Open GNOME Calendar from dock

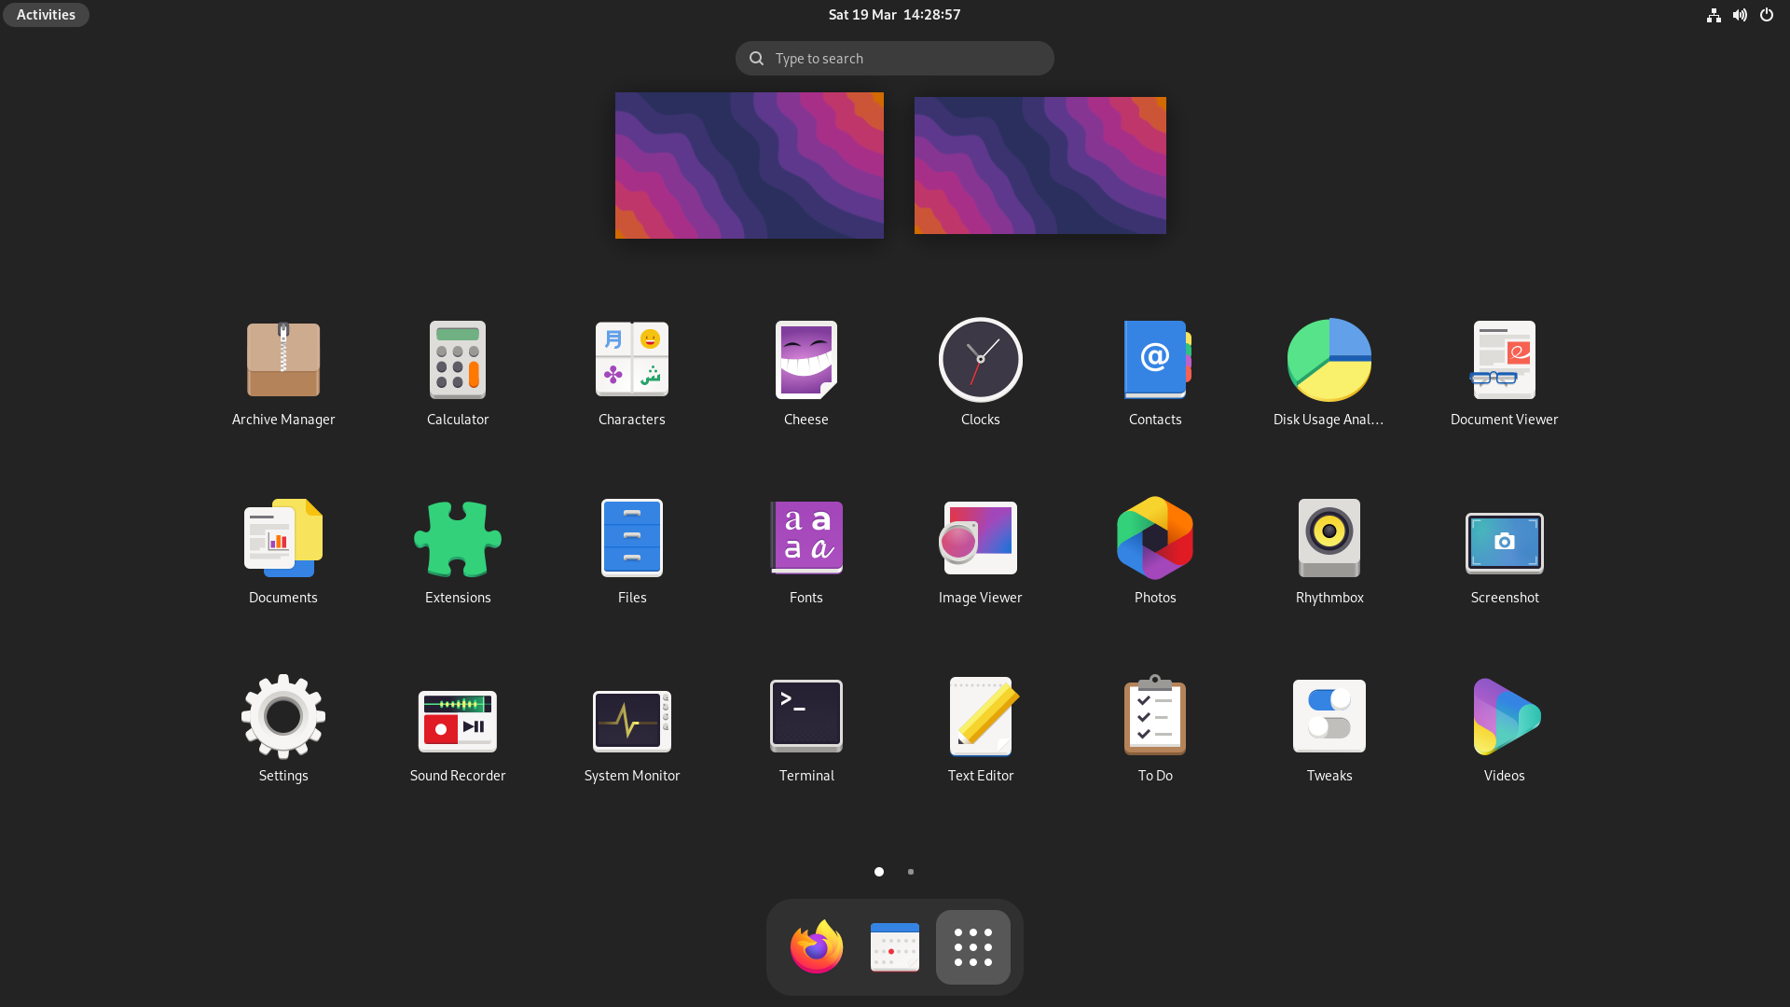[894, 946]
